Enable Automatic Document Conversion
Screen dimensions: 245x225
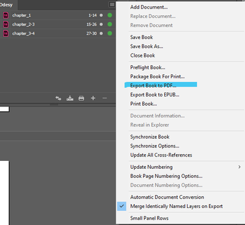(167, 197)
